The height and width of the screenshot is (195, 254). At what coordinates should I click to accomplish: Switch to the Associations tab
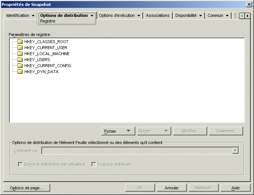tap(158, 15)
